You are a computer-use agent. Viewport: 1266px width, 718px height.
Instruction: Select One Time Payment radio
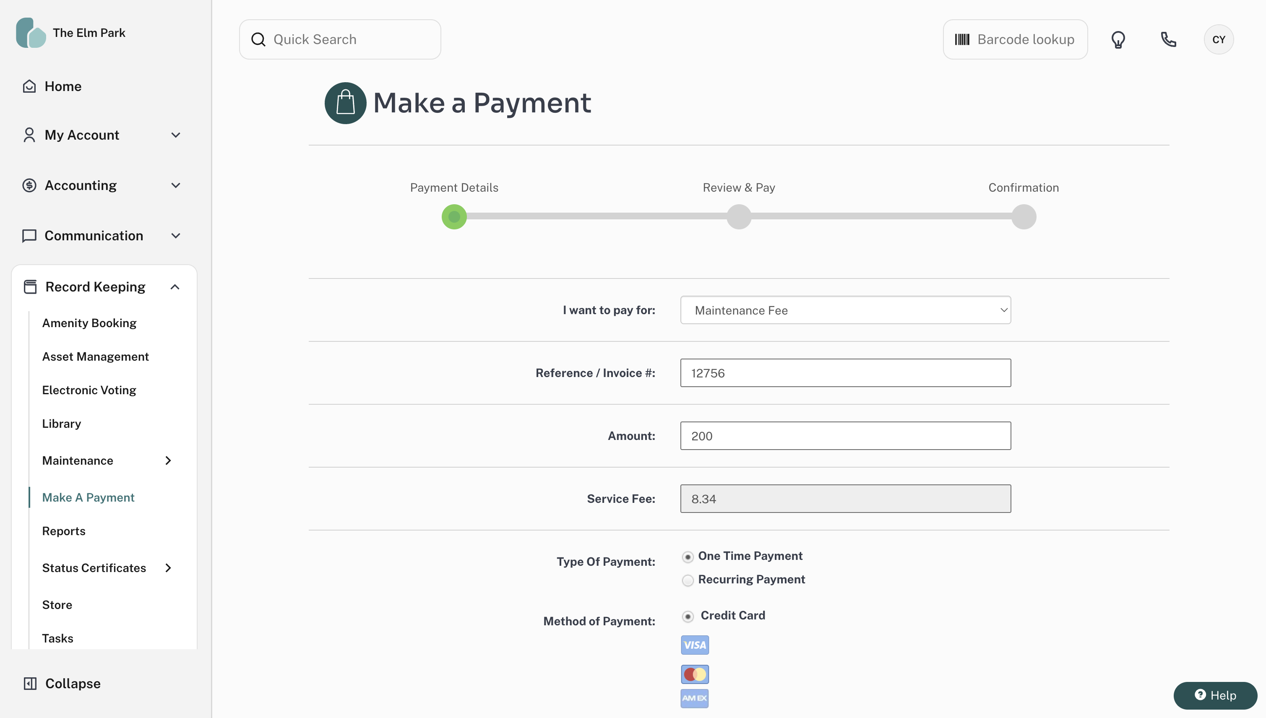[x=688, y=557]
